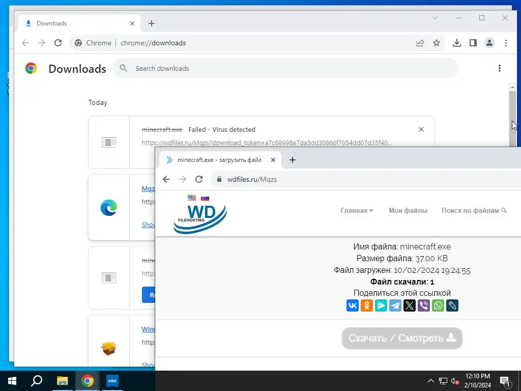Click the file name text minecraft.exe
Viewport: 521px width, 391px height.
[x=425, y=247]
